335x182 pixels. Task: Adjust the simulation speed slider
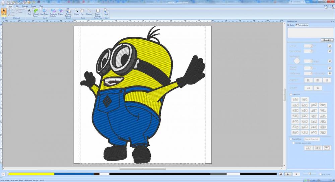[310, 174]
